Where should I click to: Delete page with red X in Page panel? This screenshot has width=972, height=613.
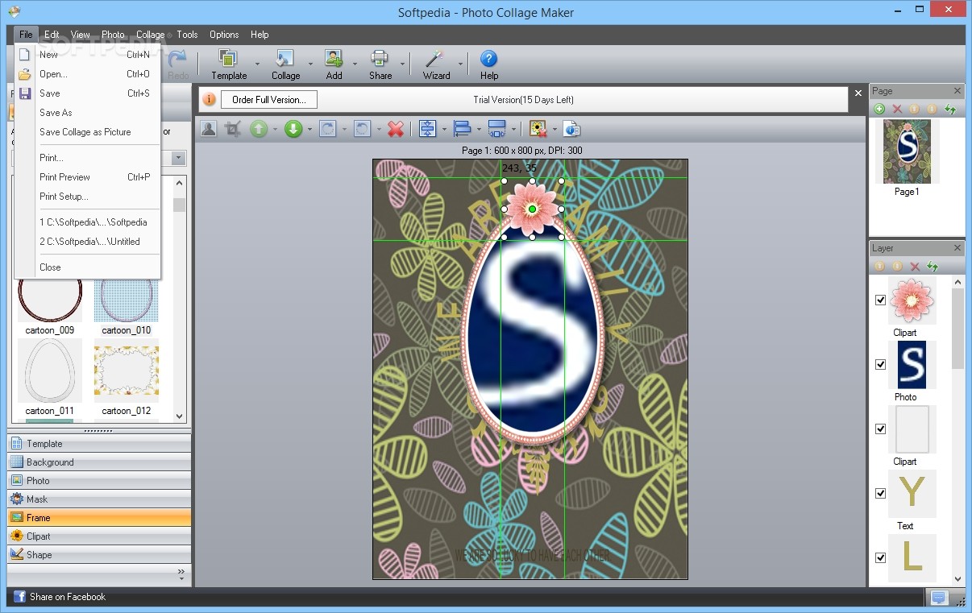897,109
